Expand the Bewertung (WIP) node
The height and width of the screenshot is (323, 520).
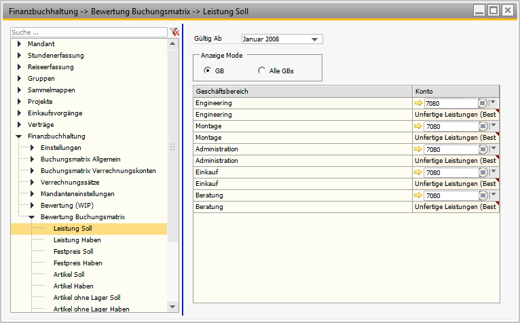click(31, 206)
